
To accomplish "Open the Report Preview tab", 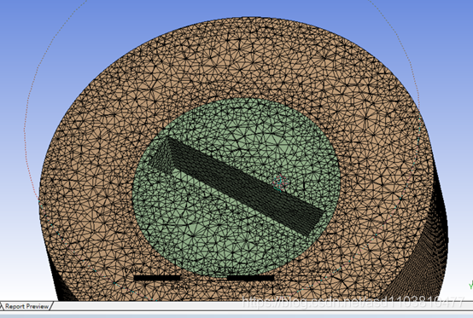I will tap(26, 306).
